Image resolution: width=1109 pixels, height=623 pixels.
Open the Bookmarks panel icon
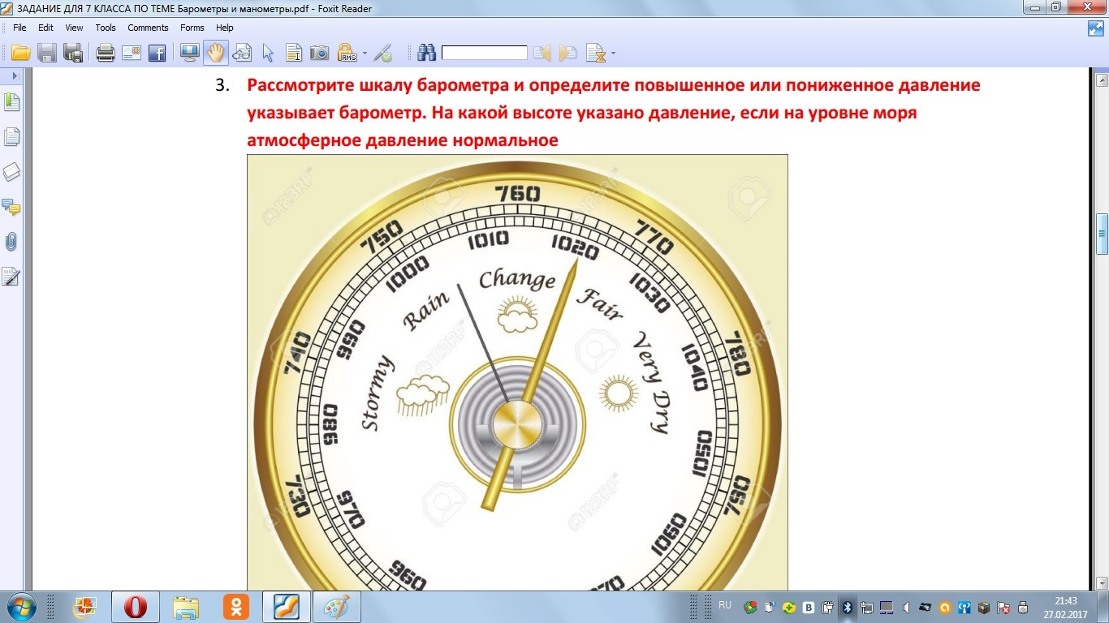pyautogui.click(x=12, y=102)
